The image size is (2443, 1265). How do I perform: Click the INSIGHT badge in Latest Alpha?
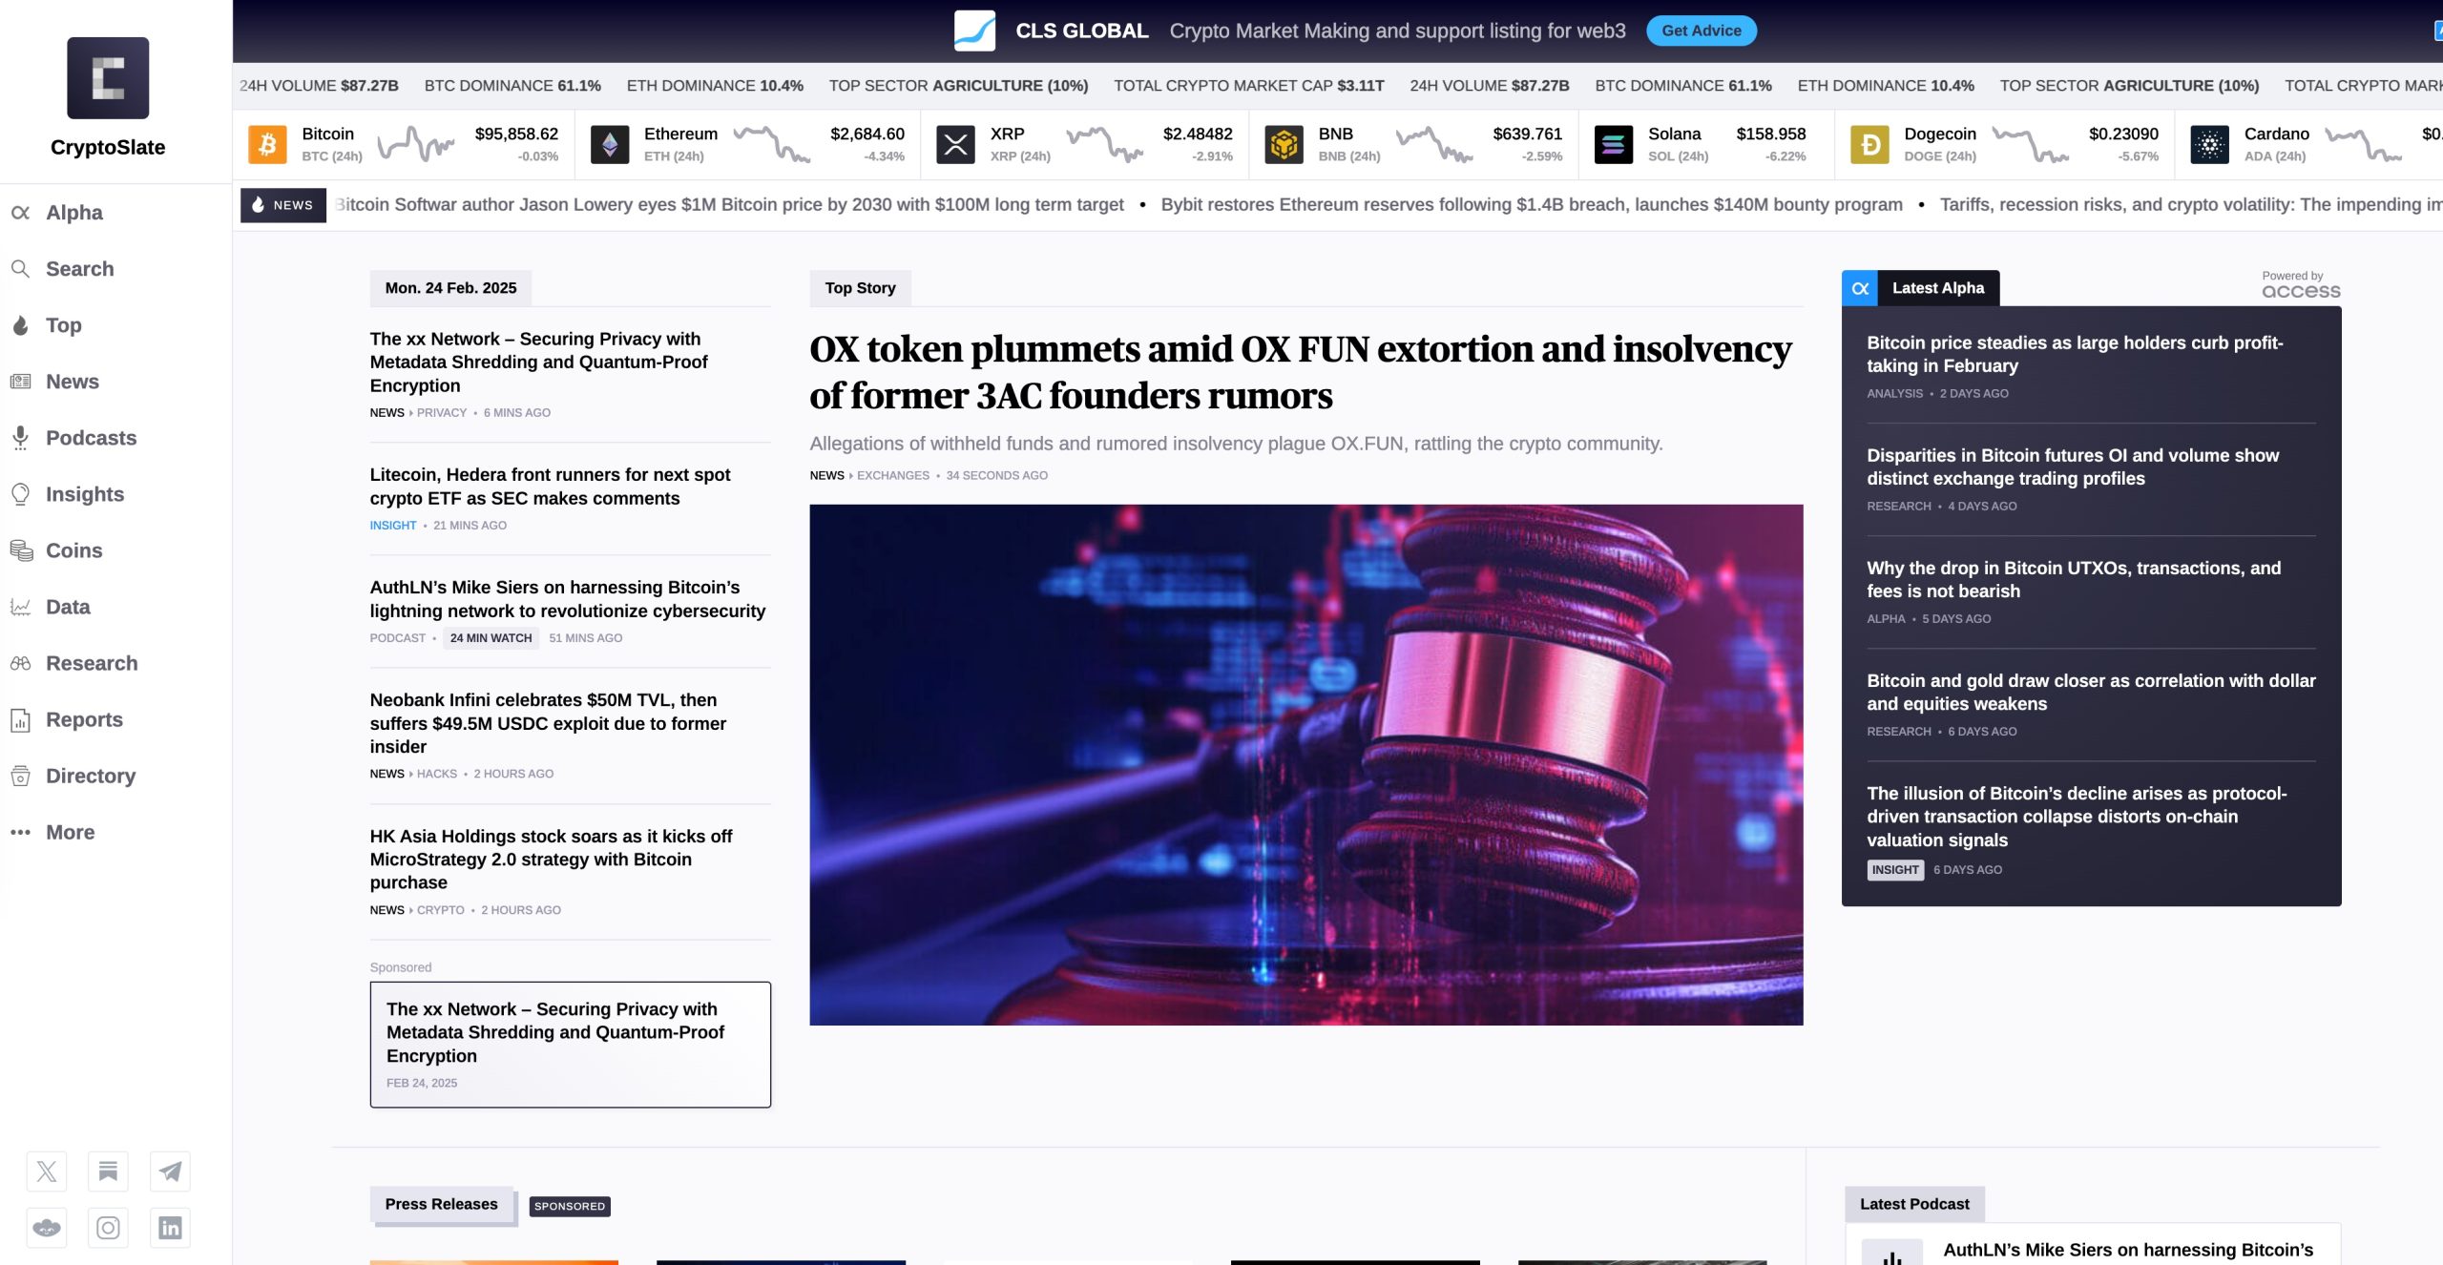pos(1894,870)
